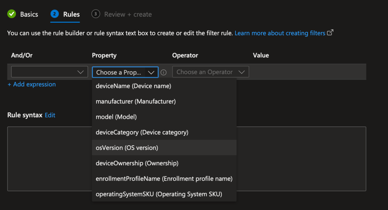Click the Add expression link

32,84
